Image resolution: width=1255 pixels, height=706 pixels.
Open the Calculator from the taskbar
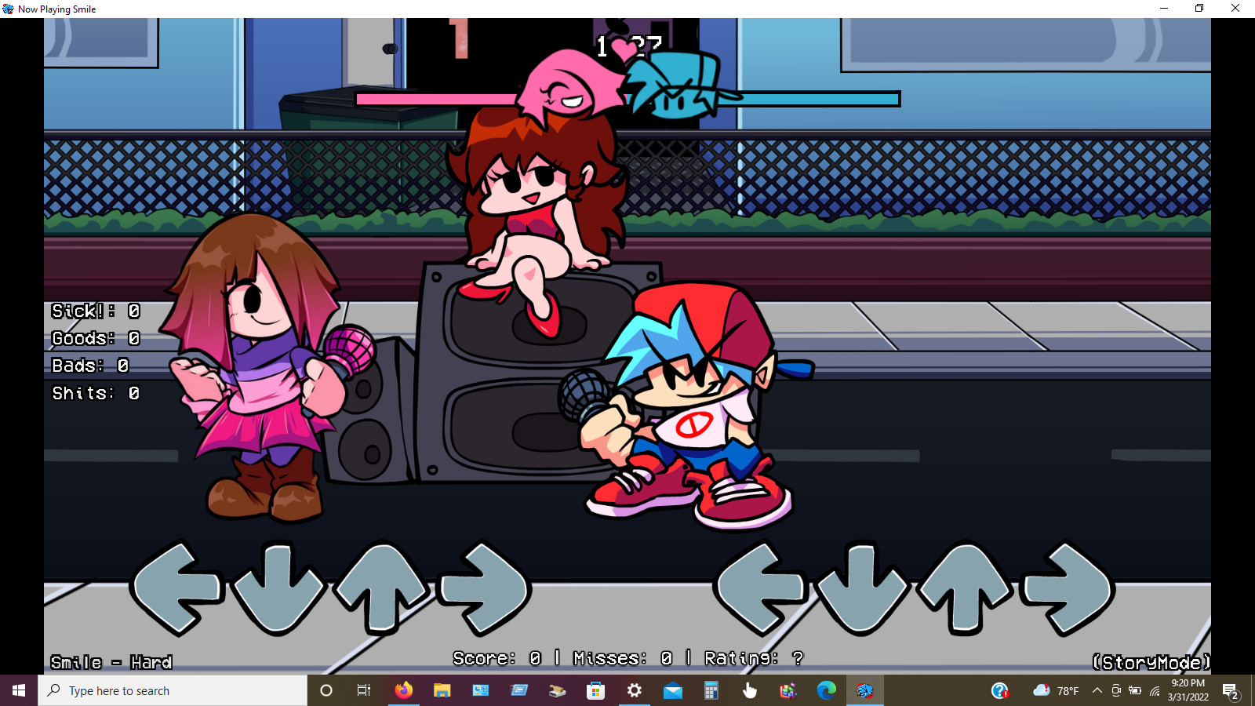711,690
